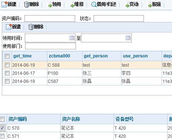
Task: Open calendar for 领用时间 end date
Action: (x=128, y=38)
